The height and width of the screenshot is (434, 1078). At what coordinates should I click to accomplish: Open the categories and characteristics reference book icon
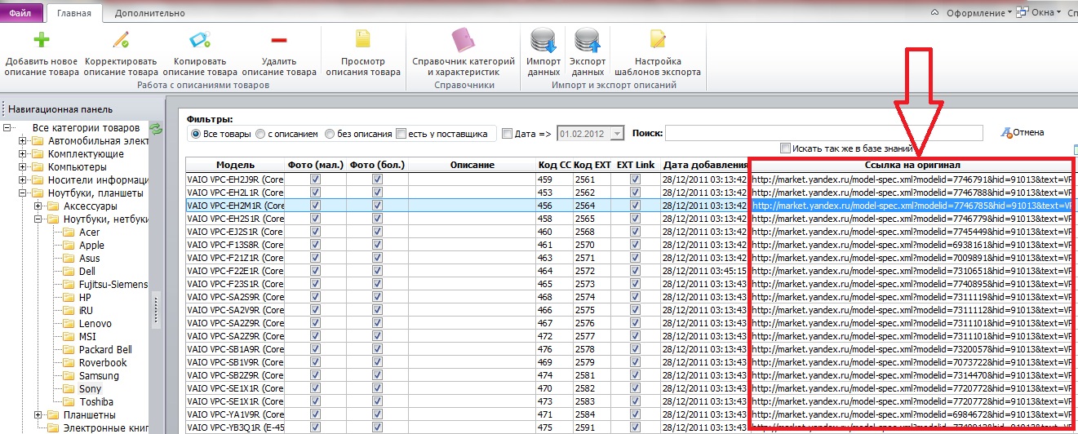point(463,39)
